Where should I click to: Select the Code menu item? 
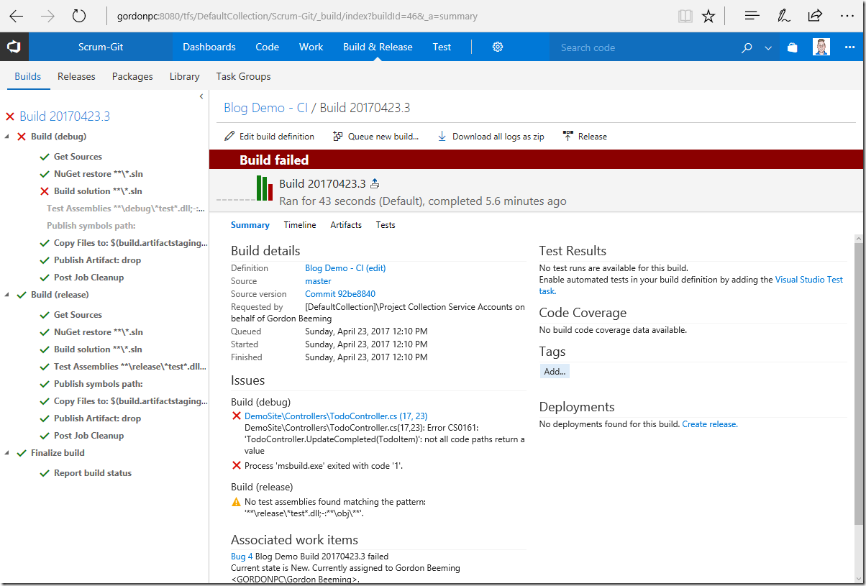click(267, 47)
